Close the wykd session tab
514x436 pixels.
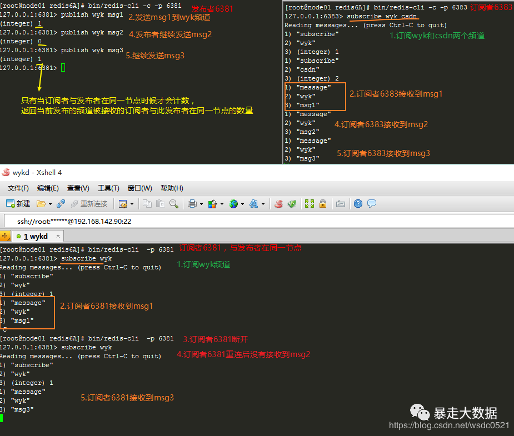coord(58,237)
